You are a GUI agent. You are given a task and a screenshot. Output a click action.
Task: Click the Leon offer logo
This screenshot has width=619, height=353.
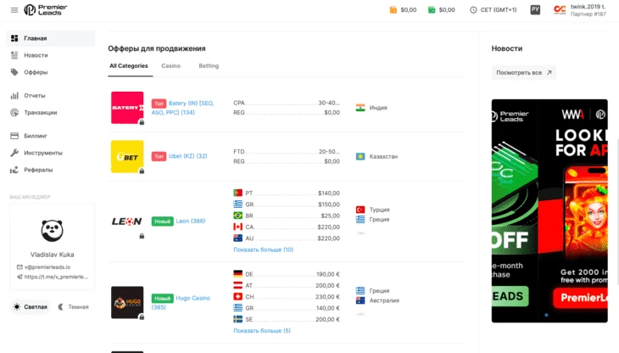click(x=126, y=221)
